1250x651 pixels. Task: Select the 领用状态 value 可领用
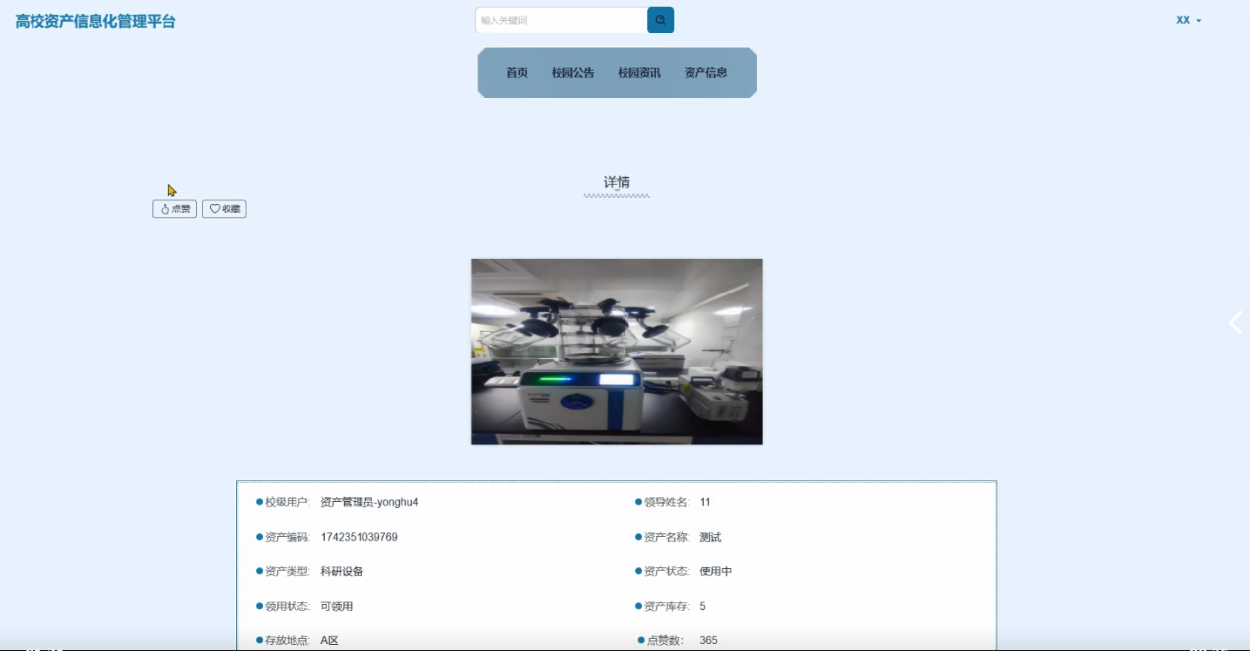tap(337, 606)
